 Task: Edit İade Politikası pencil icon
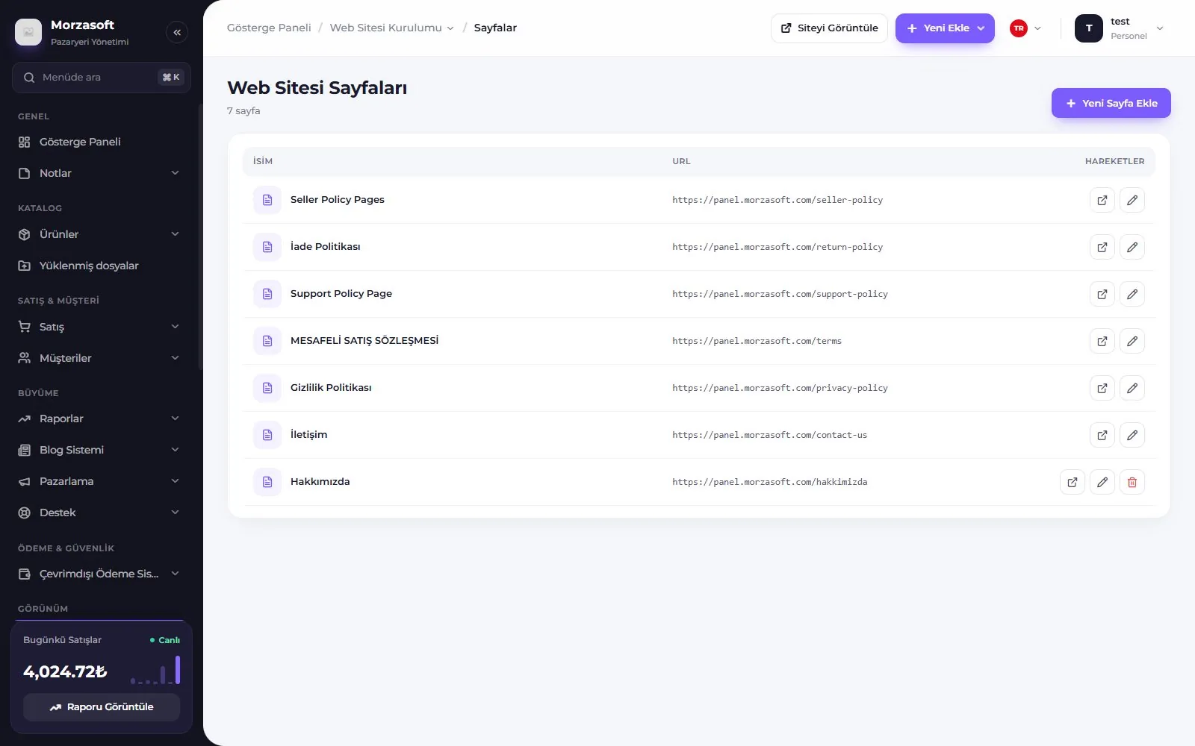(1132, 247)
